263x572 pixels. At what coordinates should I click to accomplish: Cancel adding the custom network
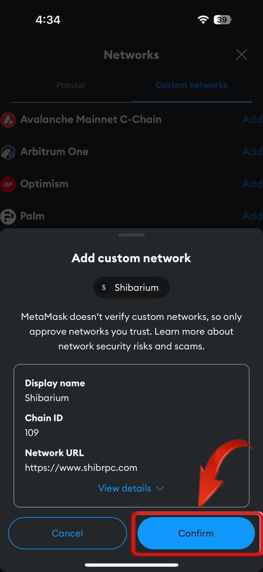pyautogui.click(x=67, y=533)
